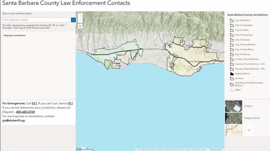The width and height of the screenshot is (270, 151).
Task: Select the Imagery basemap thumbnail
Action: 233,106
